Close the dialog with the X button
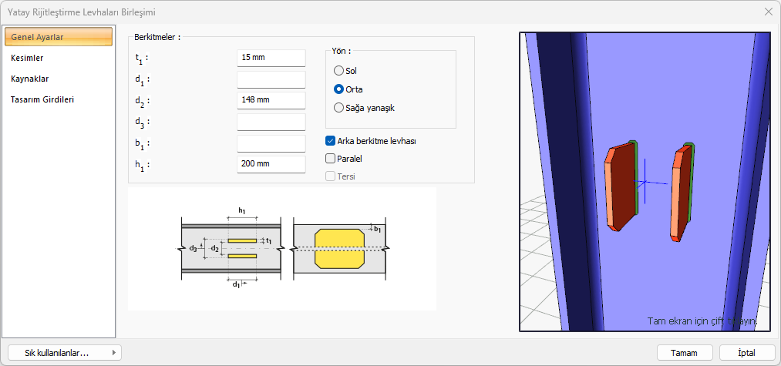Screen dimensions: 781x366 coord(768,12)
